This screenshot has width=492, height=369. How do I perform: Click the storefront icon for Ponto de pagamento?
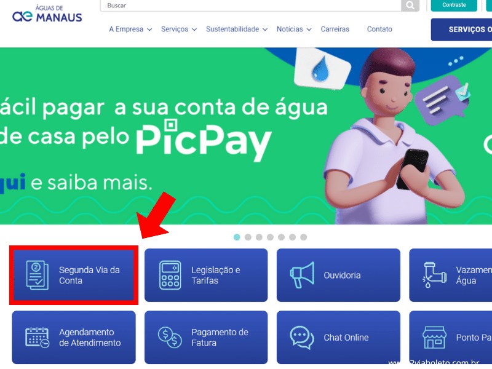pyautogui.click(x=434, y=337)
